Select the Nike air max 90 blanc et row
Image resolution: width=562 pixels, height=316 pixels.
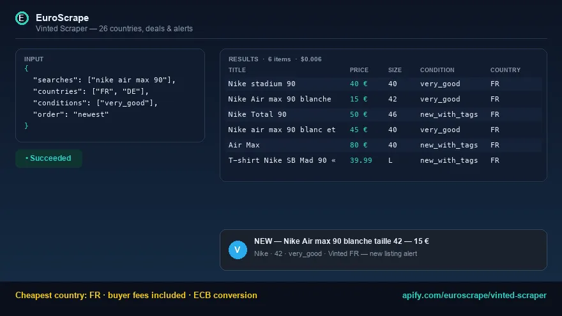tap(384, 130)
